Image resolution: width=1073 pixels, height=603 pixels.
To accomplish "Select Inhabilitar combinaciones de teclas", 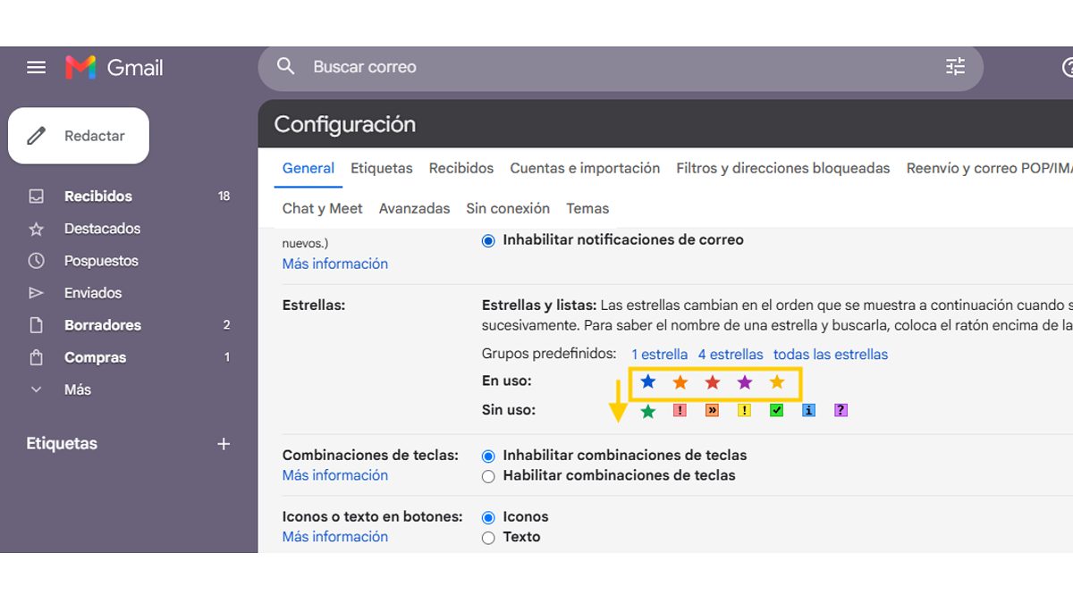I will [x=488, y=456].
